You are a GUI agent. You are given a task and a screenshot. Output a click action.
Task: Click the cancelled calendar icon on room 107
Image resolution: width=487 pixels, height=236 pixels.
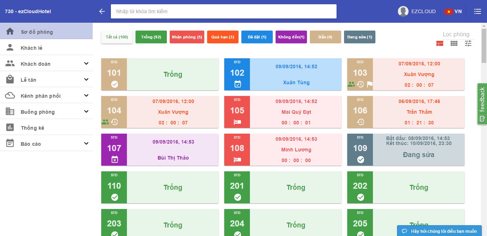click(114, 159)
